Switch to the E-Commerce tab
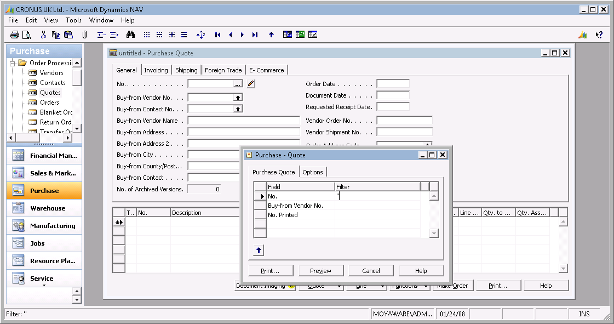The image size is (614, 324). [267, 70]
